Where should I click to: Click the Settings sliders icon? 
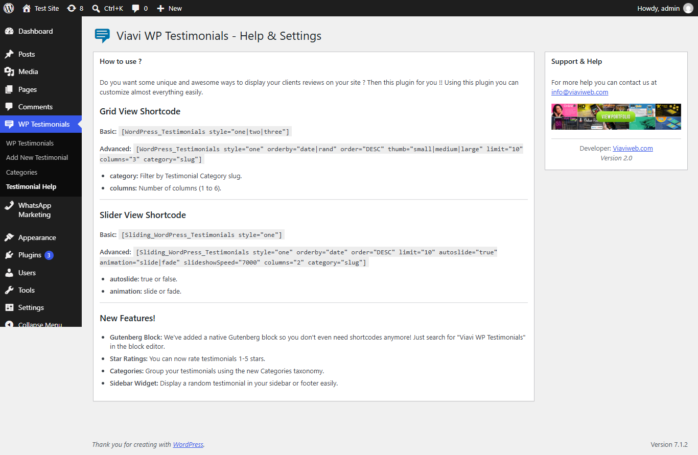click(9, 307)
